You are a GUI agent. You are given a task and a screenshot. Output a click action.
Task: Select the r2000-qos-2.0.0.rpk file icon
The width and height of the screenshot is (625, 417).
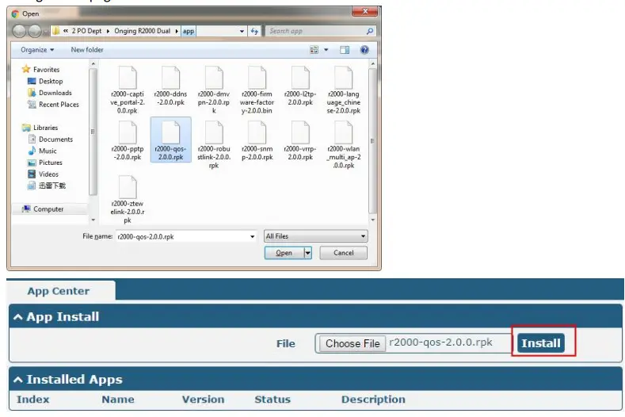[170, 132]
